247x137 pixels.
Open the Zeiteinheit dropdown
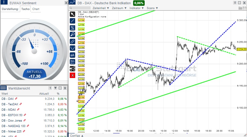click(x=101, y=8)
